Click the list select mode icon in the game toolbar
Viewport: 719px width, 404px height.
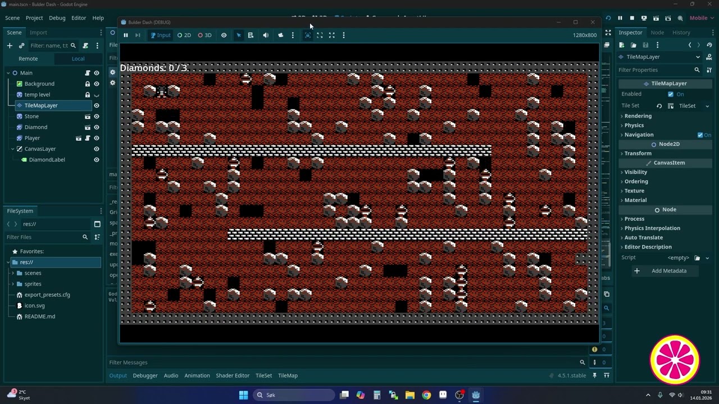[x=251, y=35]
